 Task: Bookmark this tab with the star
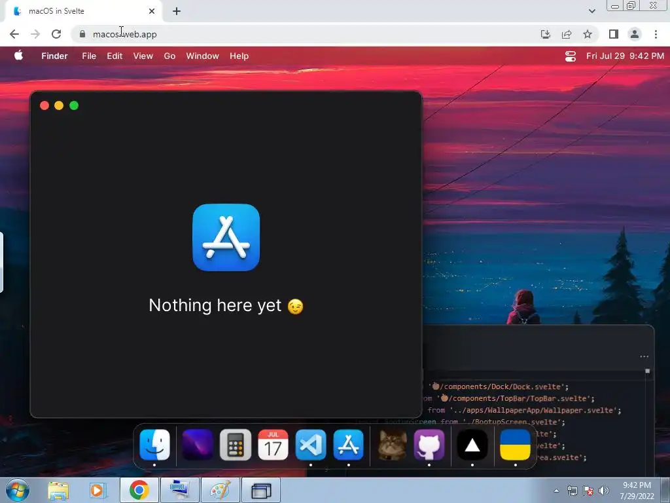(588, 34)
